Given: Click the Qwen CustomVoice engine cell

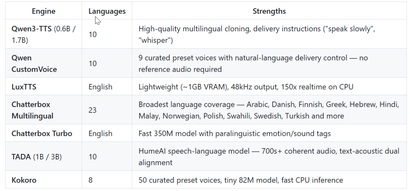Looking at the screenshot, I should click(x=34, y=63).
